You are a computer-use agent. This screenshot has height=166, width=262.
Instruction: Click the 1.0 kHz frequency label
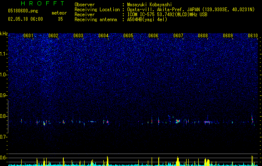[x=3, y=75]
